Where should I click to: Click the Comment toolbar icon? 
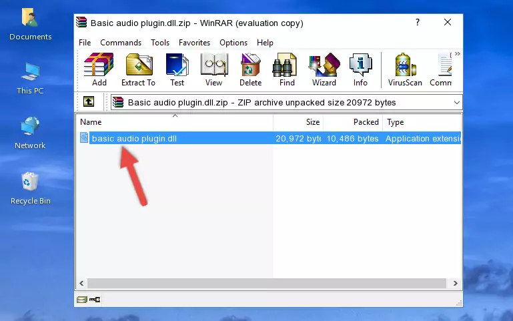tap(441, 69)
